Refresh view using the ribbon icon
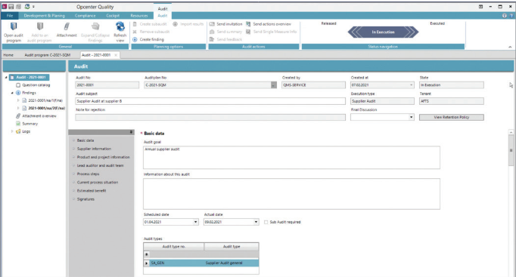 pos(120,32)
